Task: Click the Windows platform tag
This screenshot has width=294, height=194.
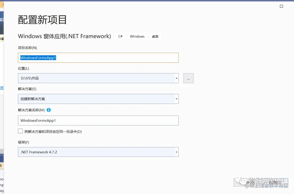Action: [x=137, y=36]
